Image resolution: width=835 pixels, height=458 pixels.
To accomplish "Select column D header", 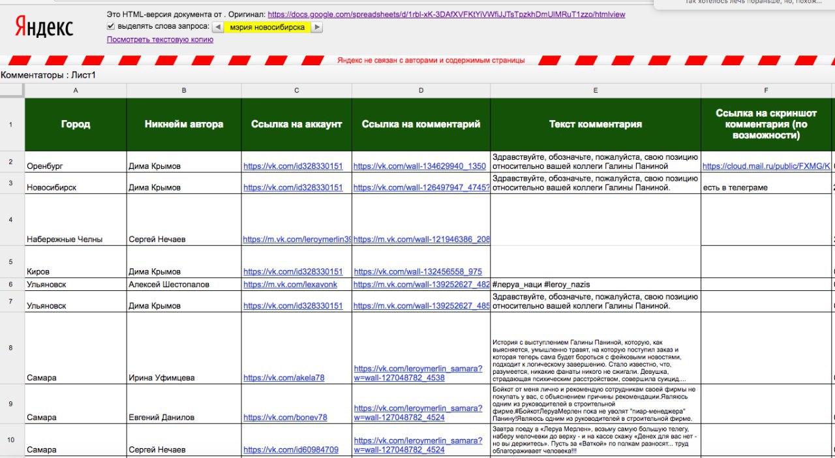I will [421, 90].
